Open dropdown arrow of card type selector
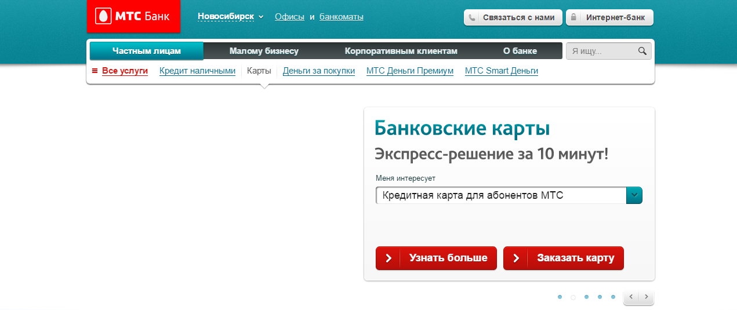Viewport: 737px width, 310px height. click(634, 195)
